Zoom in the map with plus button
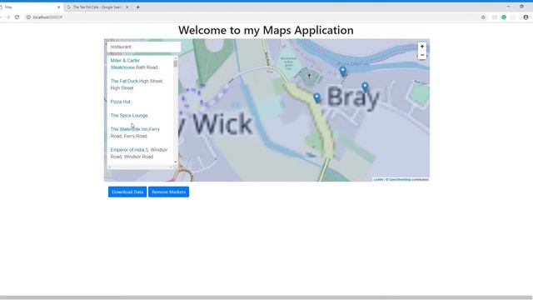This screenshot has width=533, height=300. tap(422, 47)
